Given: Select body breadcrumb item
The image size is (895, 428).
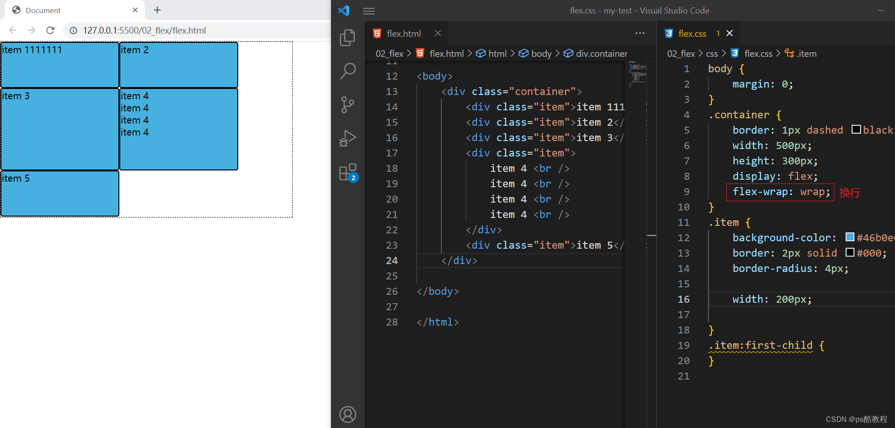Looking at the screenshot, I should tap(535, 54).
